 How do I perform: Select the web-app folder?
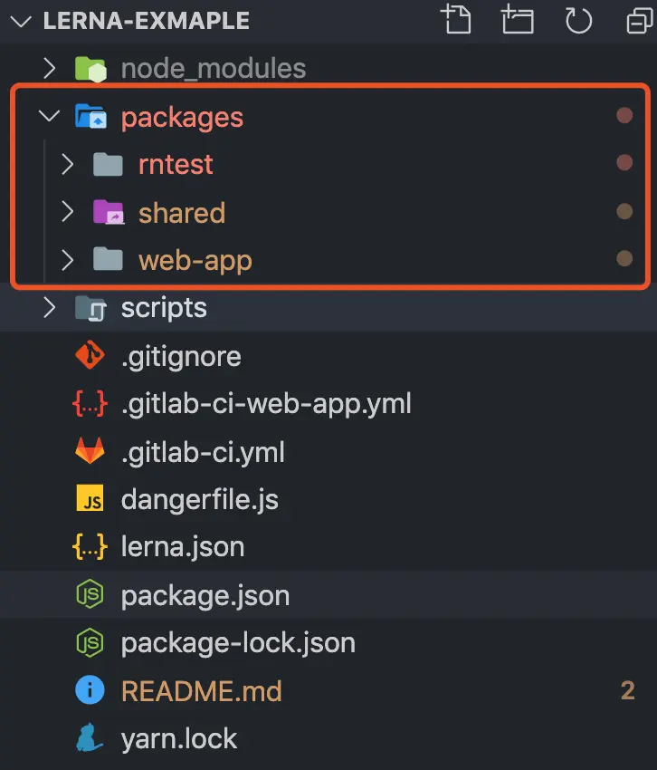195,261
